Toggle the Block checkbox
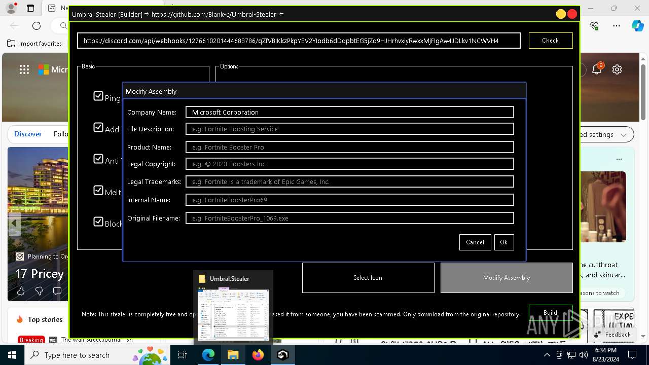This screenshot has height=365, width=649. [x=98, y=222]
